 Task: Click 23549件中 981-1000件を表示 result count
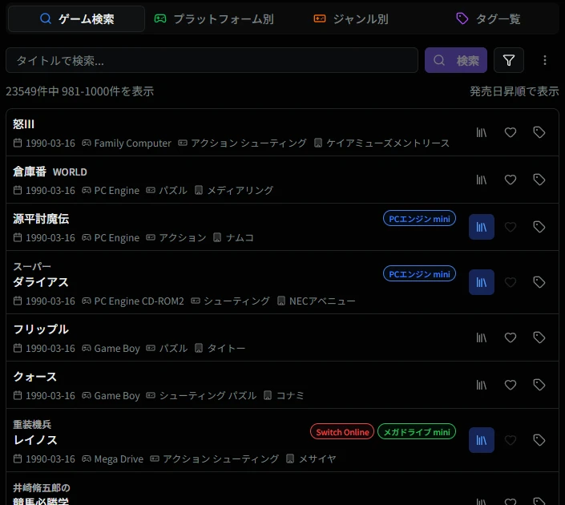pos(79,91)
